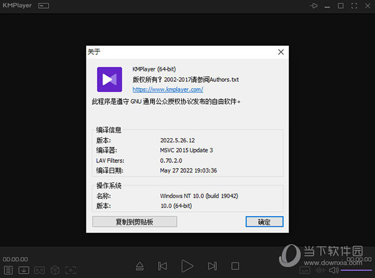Skip to the previous track
The width and height of the screenshot is (375, 278).
(x=162, y=266)
